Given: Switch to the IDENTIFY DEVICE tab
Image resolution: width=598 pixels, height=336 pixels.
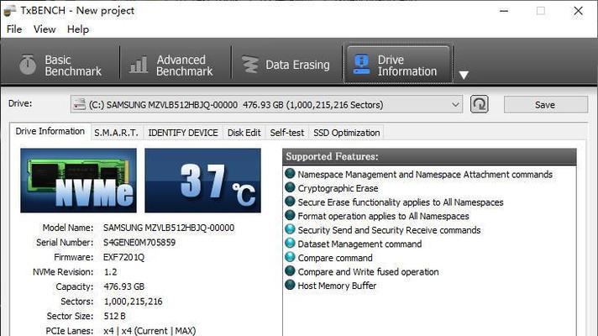Looking at the screenshot, I should 183,133.
